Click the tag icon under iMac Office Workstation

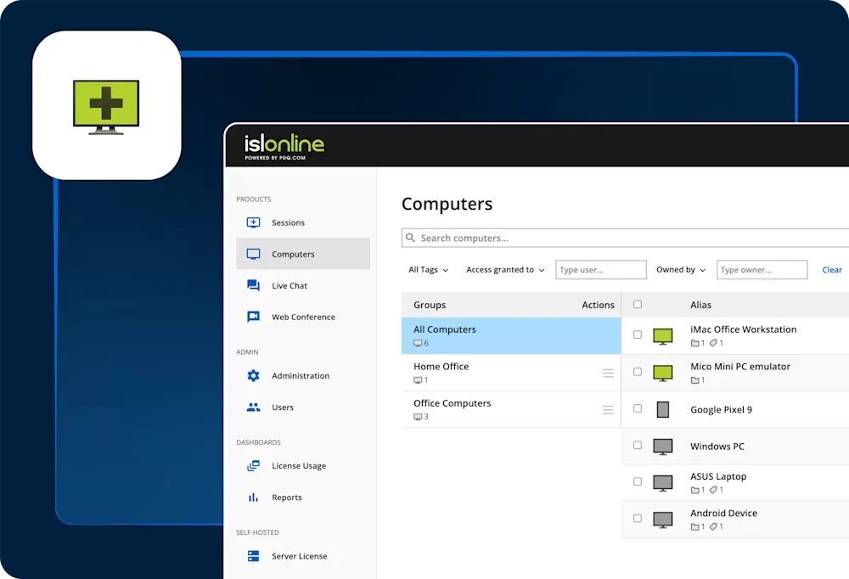point(713,343)
